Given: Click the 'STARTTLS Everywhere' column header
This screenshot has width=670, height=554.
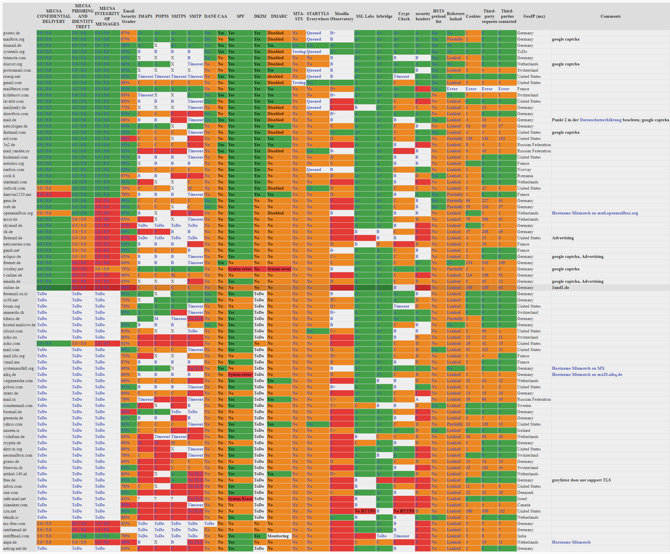Looking at the screenshot, I should (x=318, y=16).
